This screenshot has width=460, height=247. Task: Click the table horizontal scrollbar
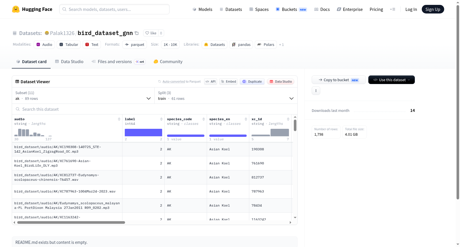pos(71,222)
